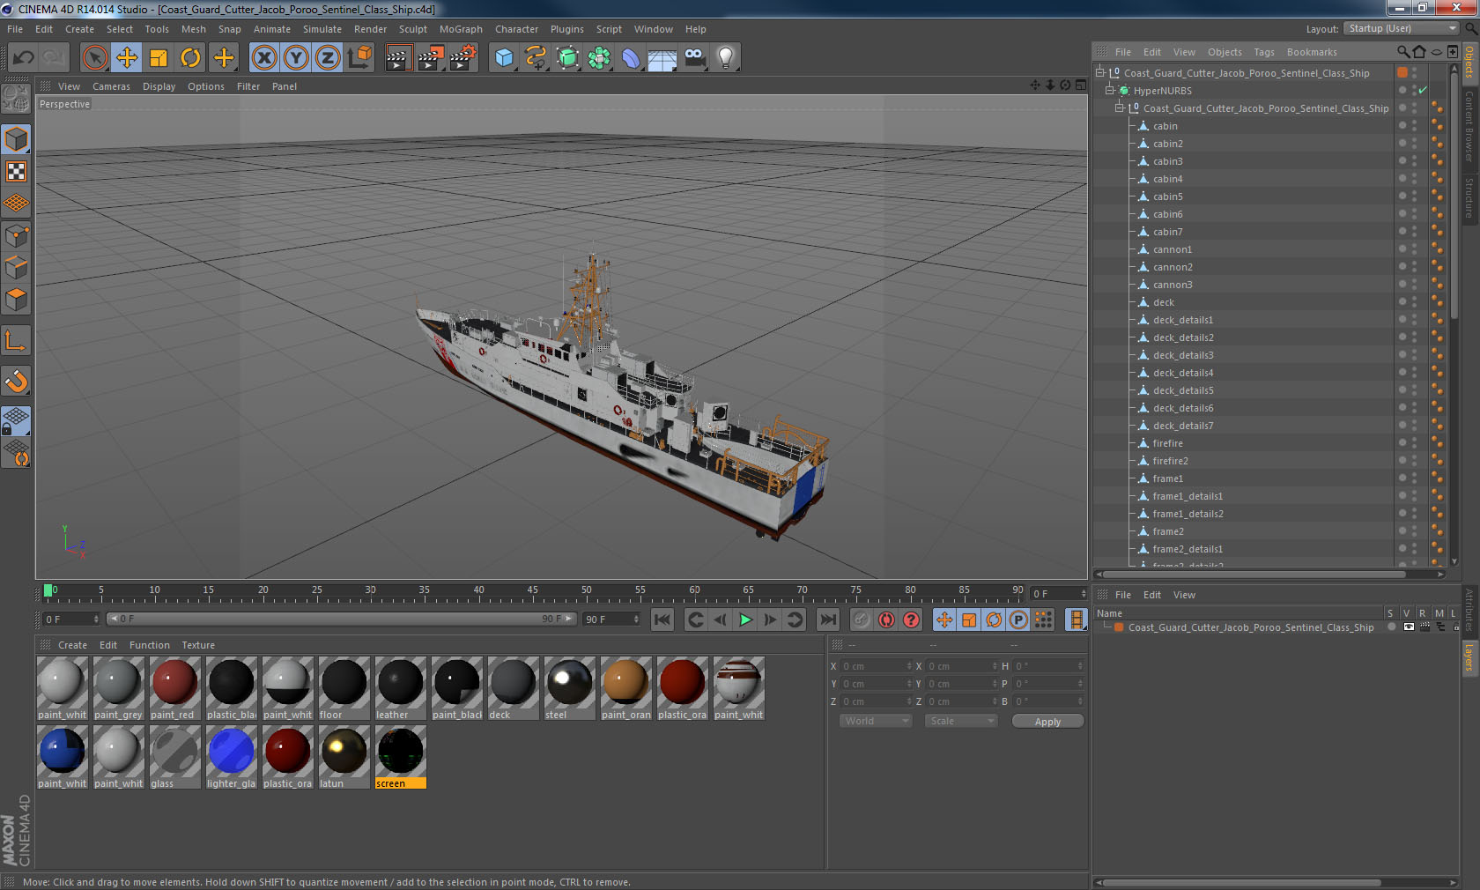Image resolution: width=1480 pixels, height=890 pixels.
Task: Open material manager Create menu
Action: pyautogui.click(x=72, y=645)
